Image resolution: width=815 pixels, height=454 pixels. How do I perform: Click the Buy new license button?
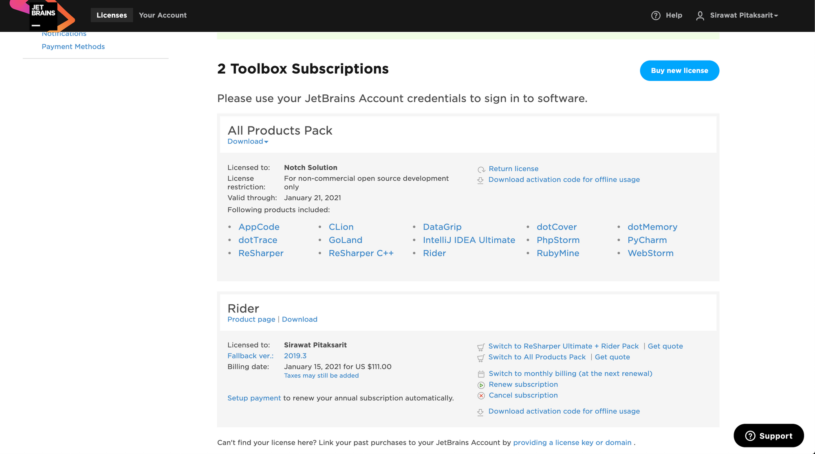(x=679, y=70)
